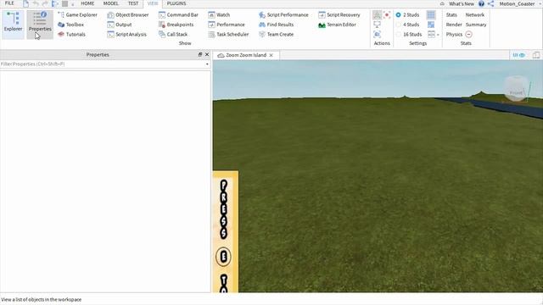543x305 pixels.
Task: Clear stats with red minus icon
Action: coord(468,34)
